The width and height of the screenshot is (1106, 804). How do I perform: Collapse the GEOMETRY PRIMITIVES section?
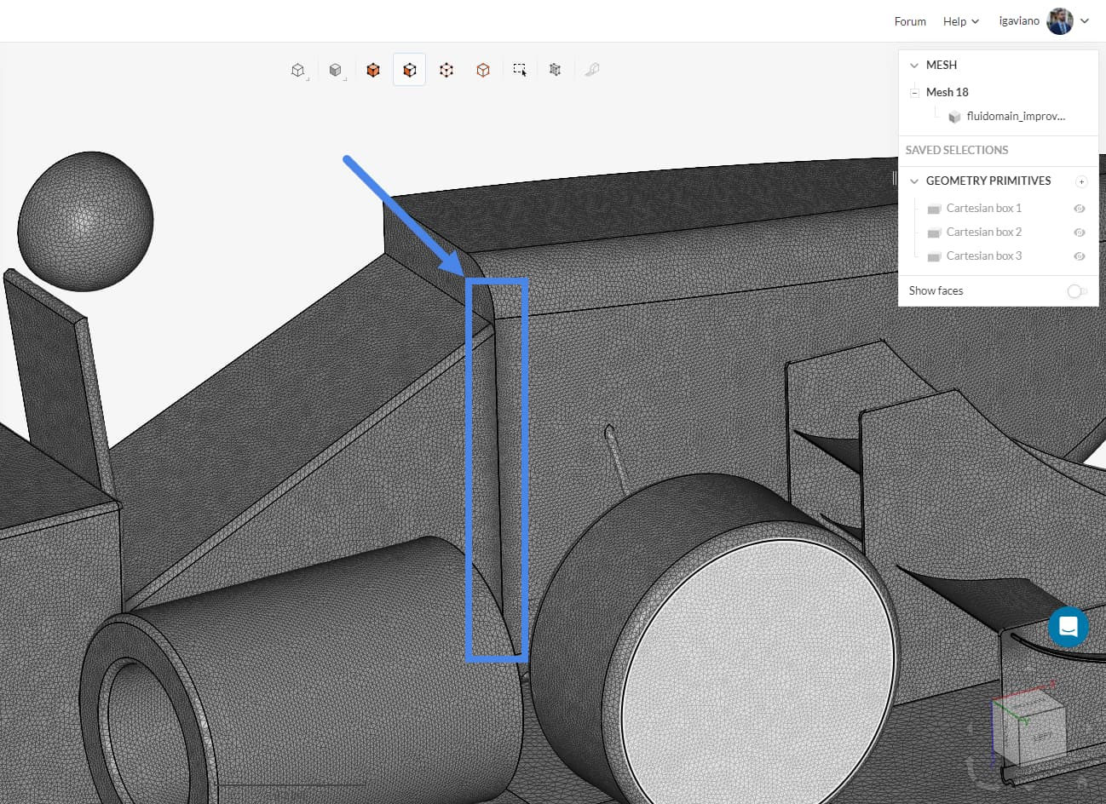pyautogui.click(x=914, y=181)
